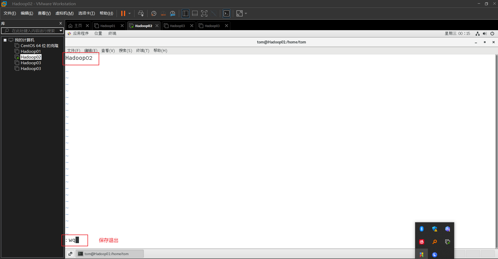
Task: Select Hadoop02 in the library tree
Action: 31,57
